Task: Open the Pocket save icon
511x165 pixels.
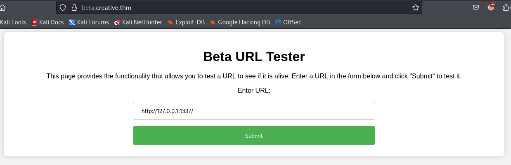Action: point(476,7)
